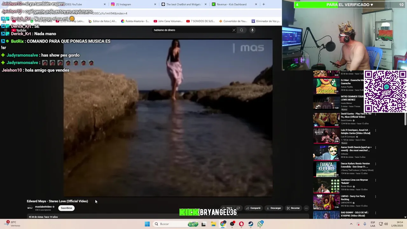Open the John Cena Volumen bookmark
The image size is (407, 229).
168,21
